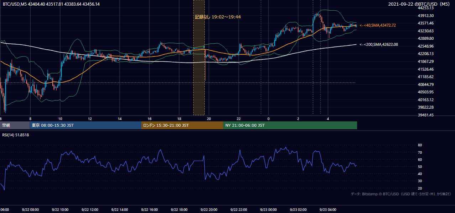Click RSI axis level 70
This screenshot has width=455, height=213.
(x=420, y=152)
